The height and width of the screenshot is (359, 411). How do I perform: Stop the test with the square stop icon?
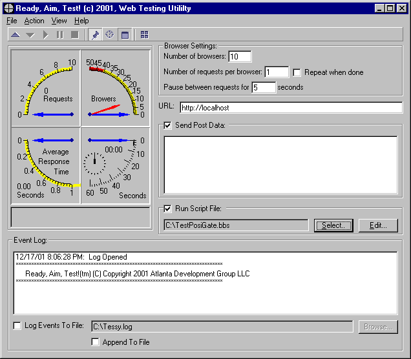coord(75,35)
